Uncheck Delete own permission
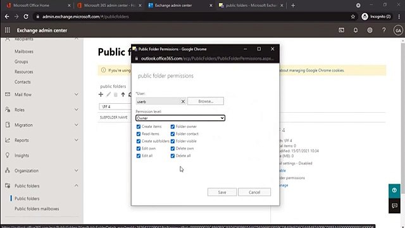 point(173,148)
